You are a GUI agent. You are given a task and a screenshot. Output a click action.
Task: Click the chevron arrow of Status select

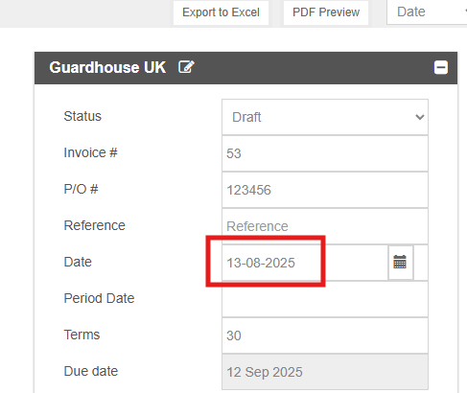420,117
